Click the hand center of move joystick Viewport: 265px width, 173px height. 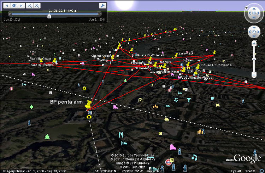coord(254,32)
